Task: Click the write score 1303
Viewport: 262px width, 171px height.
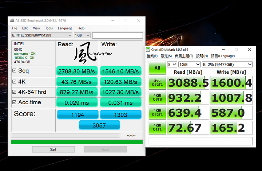Action: point(121,115)
